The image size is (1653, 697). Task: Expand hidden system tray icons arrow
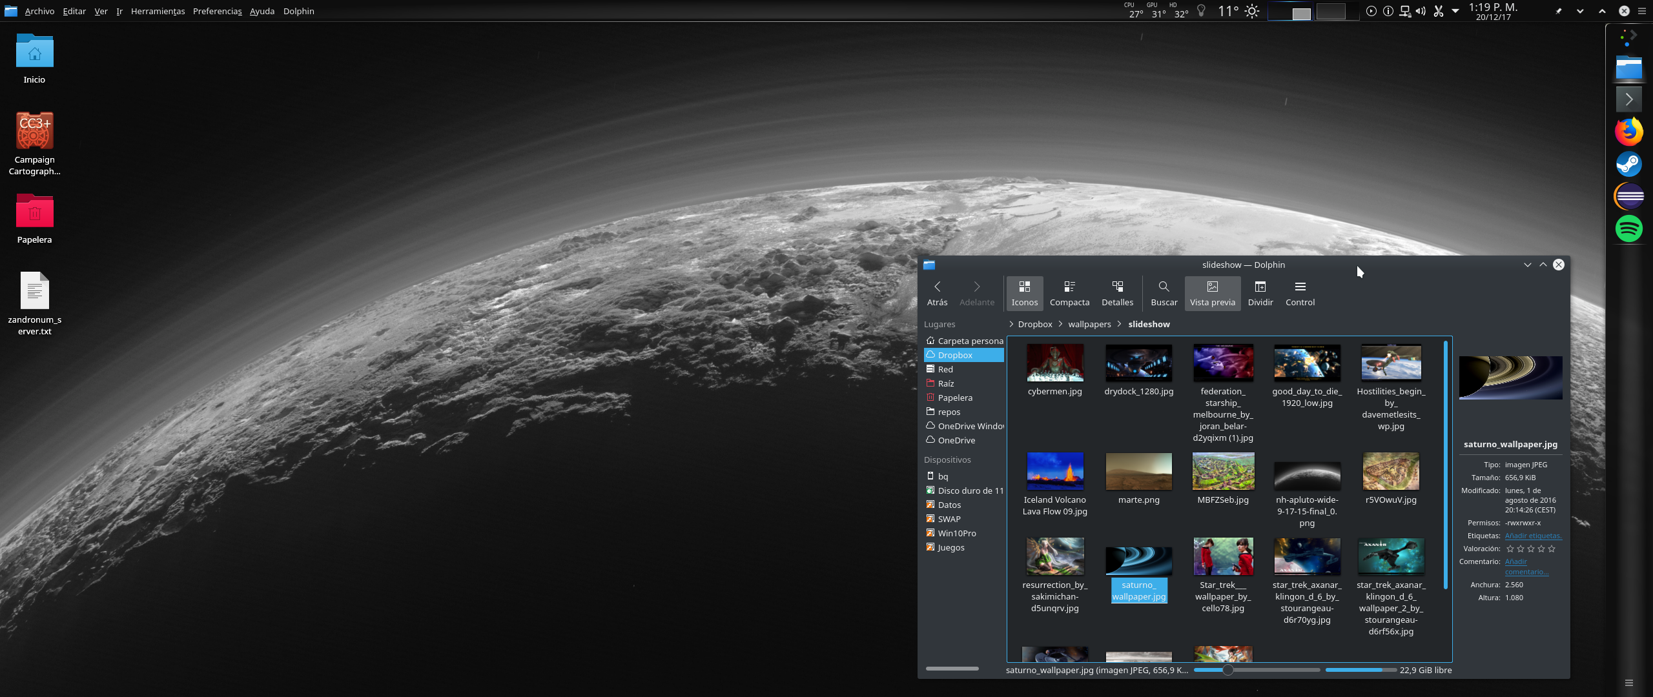(1455, 11)
